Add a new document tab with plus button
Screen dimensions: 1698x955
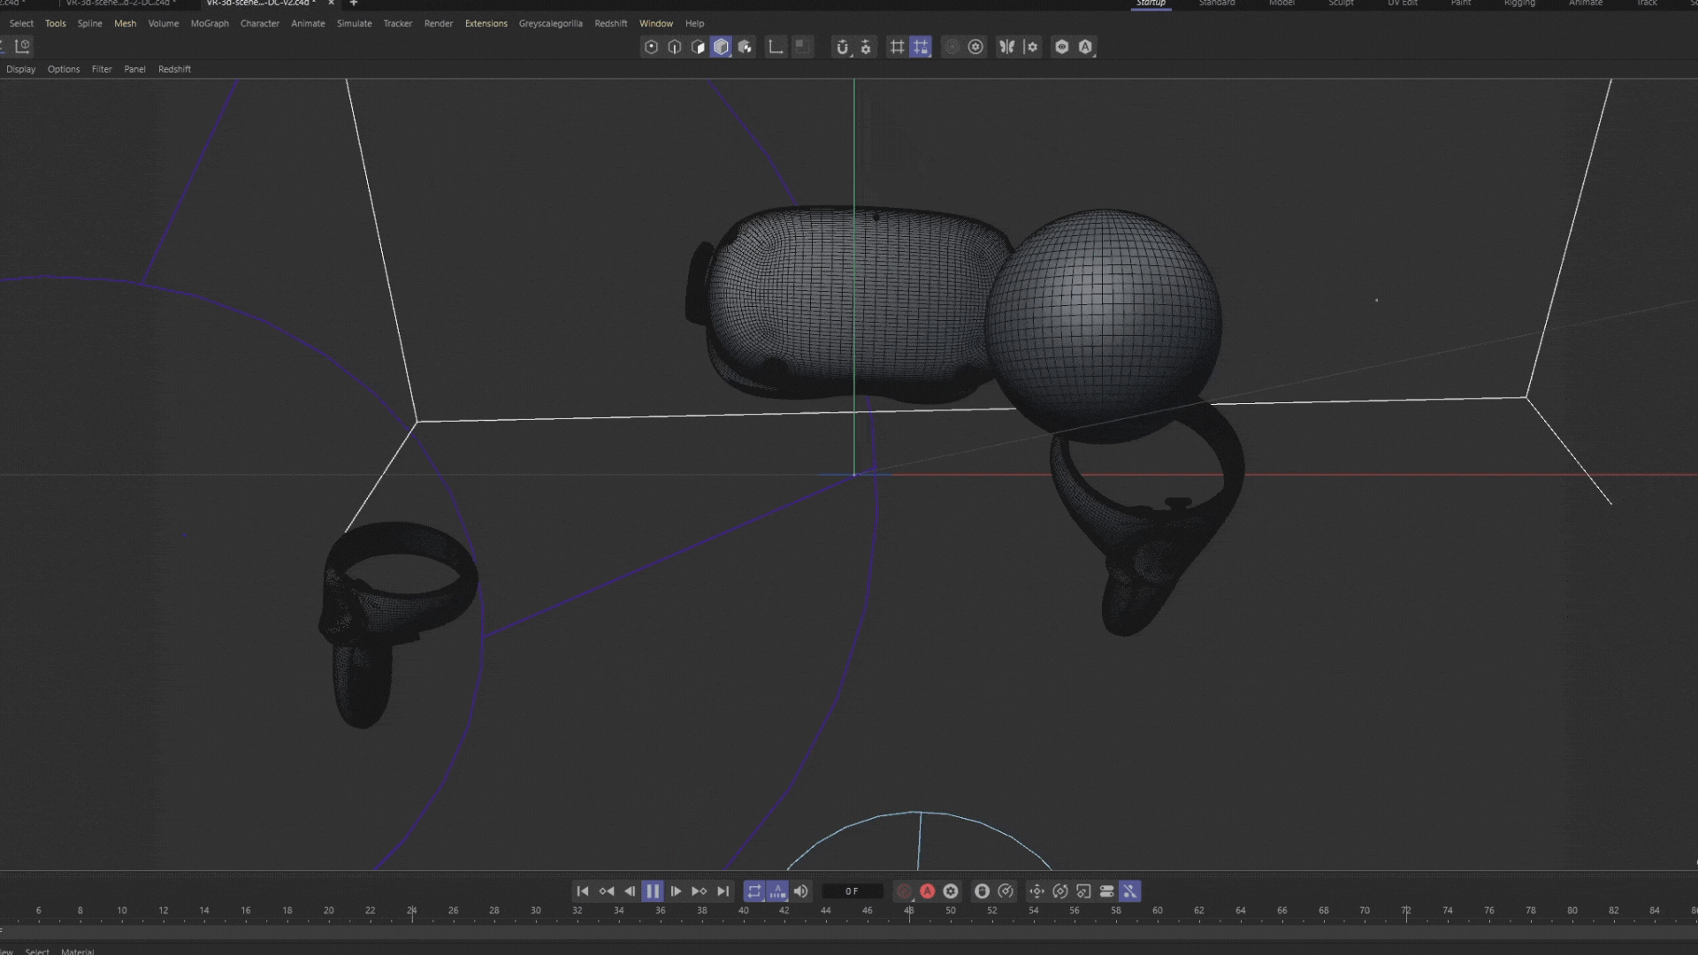[x=354, y=4]
